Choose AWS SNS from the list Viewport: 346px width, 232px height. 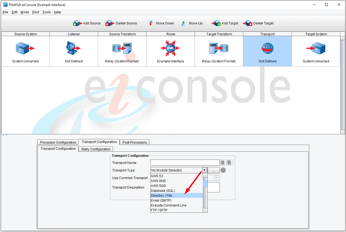coord(177,181)
